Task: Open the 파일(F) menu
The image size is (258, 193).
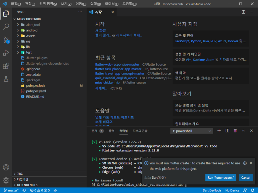Action: 16,4
